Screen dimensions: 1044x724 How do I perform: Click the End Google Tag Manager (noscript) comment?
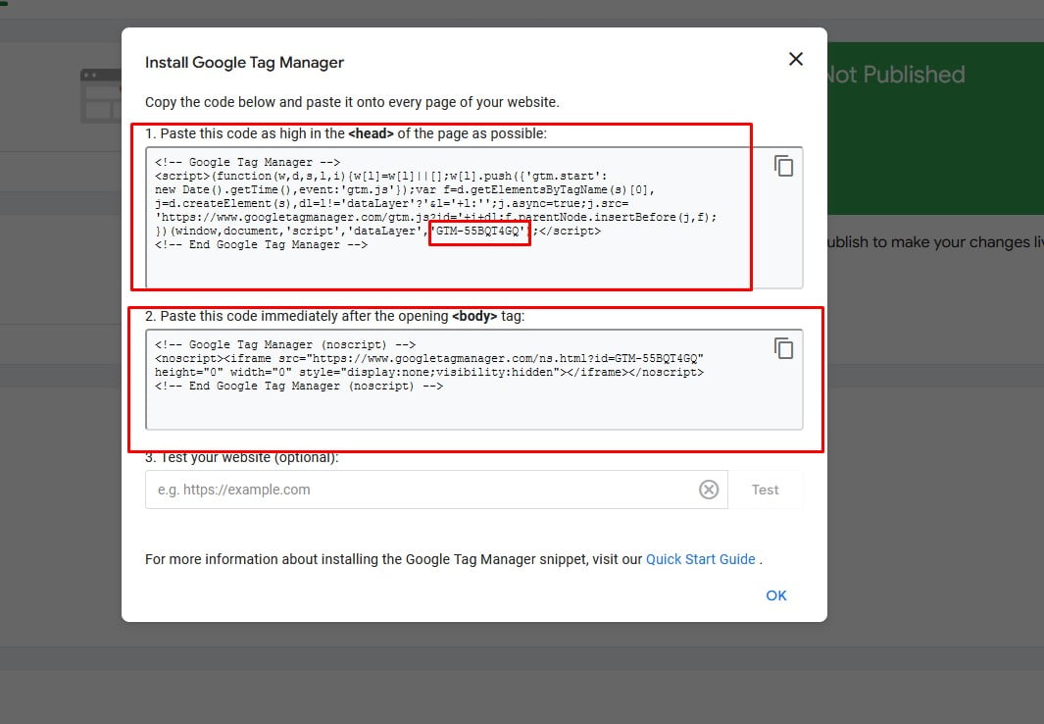(x=299, y=387)
